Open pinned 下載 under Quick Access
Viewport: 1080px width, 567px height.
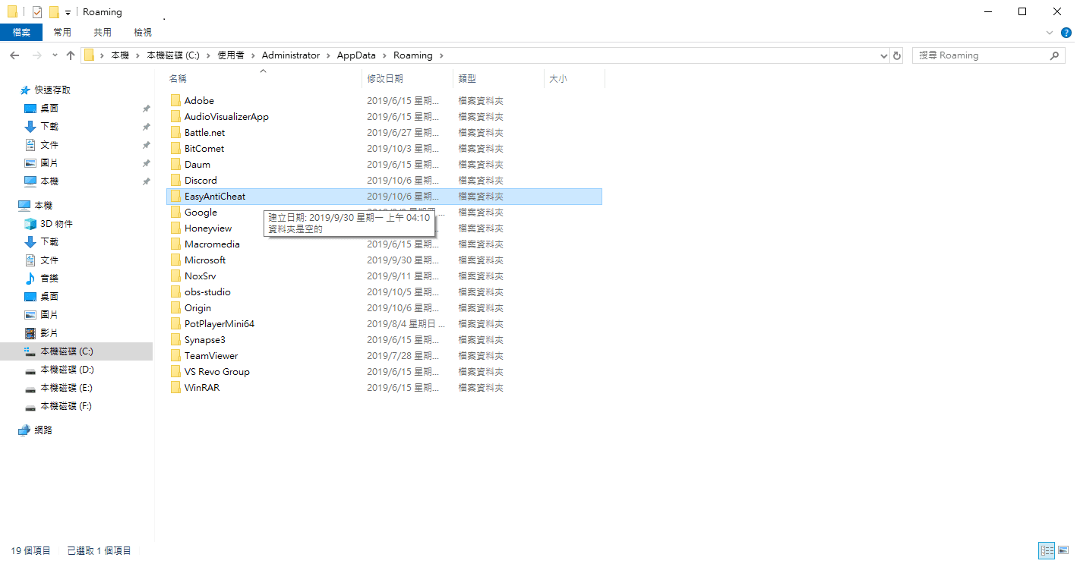pos(49,127)
